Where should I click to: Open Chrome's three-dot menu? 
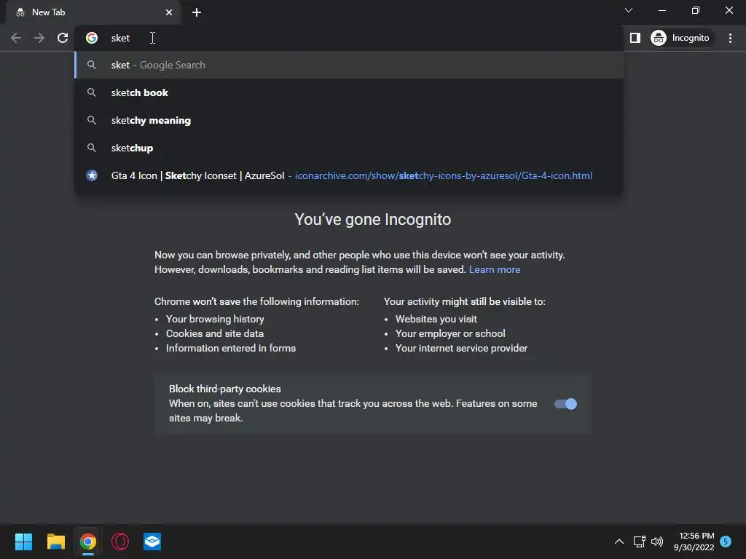click(730, 38)
